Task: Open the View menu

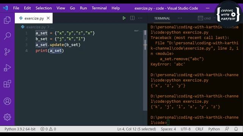Action: 61,8
